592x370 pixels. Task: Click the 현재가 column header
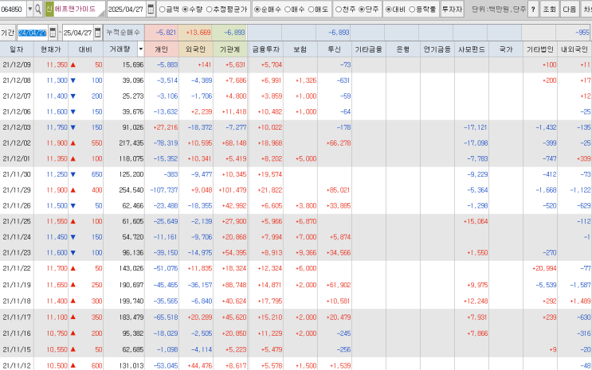coord(51,49)
